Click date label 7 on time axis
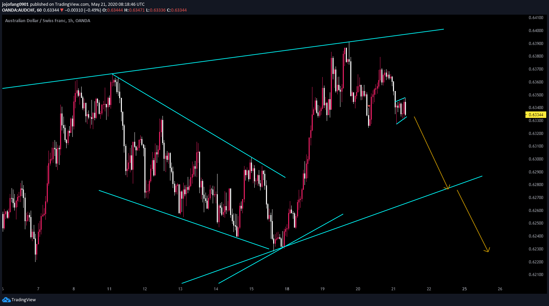The image size is (549, 306). 38,289
